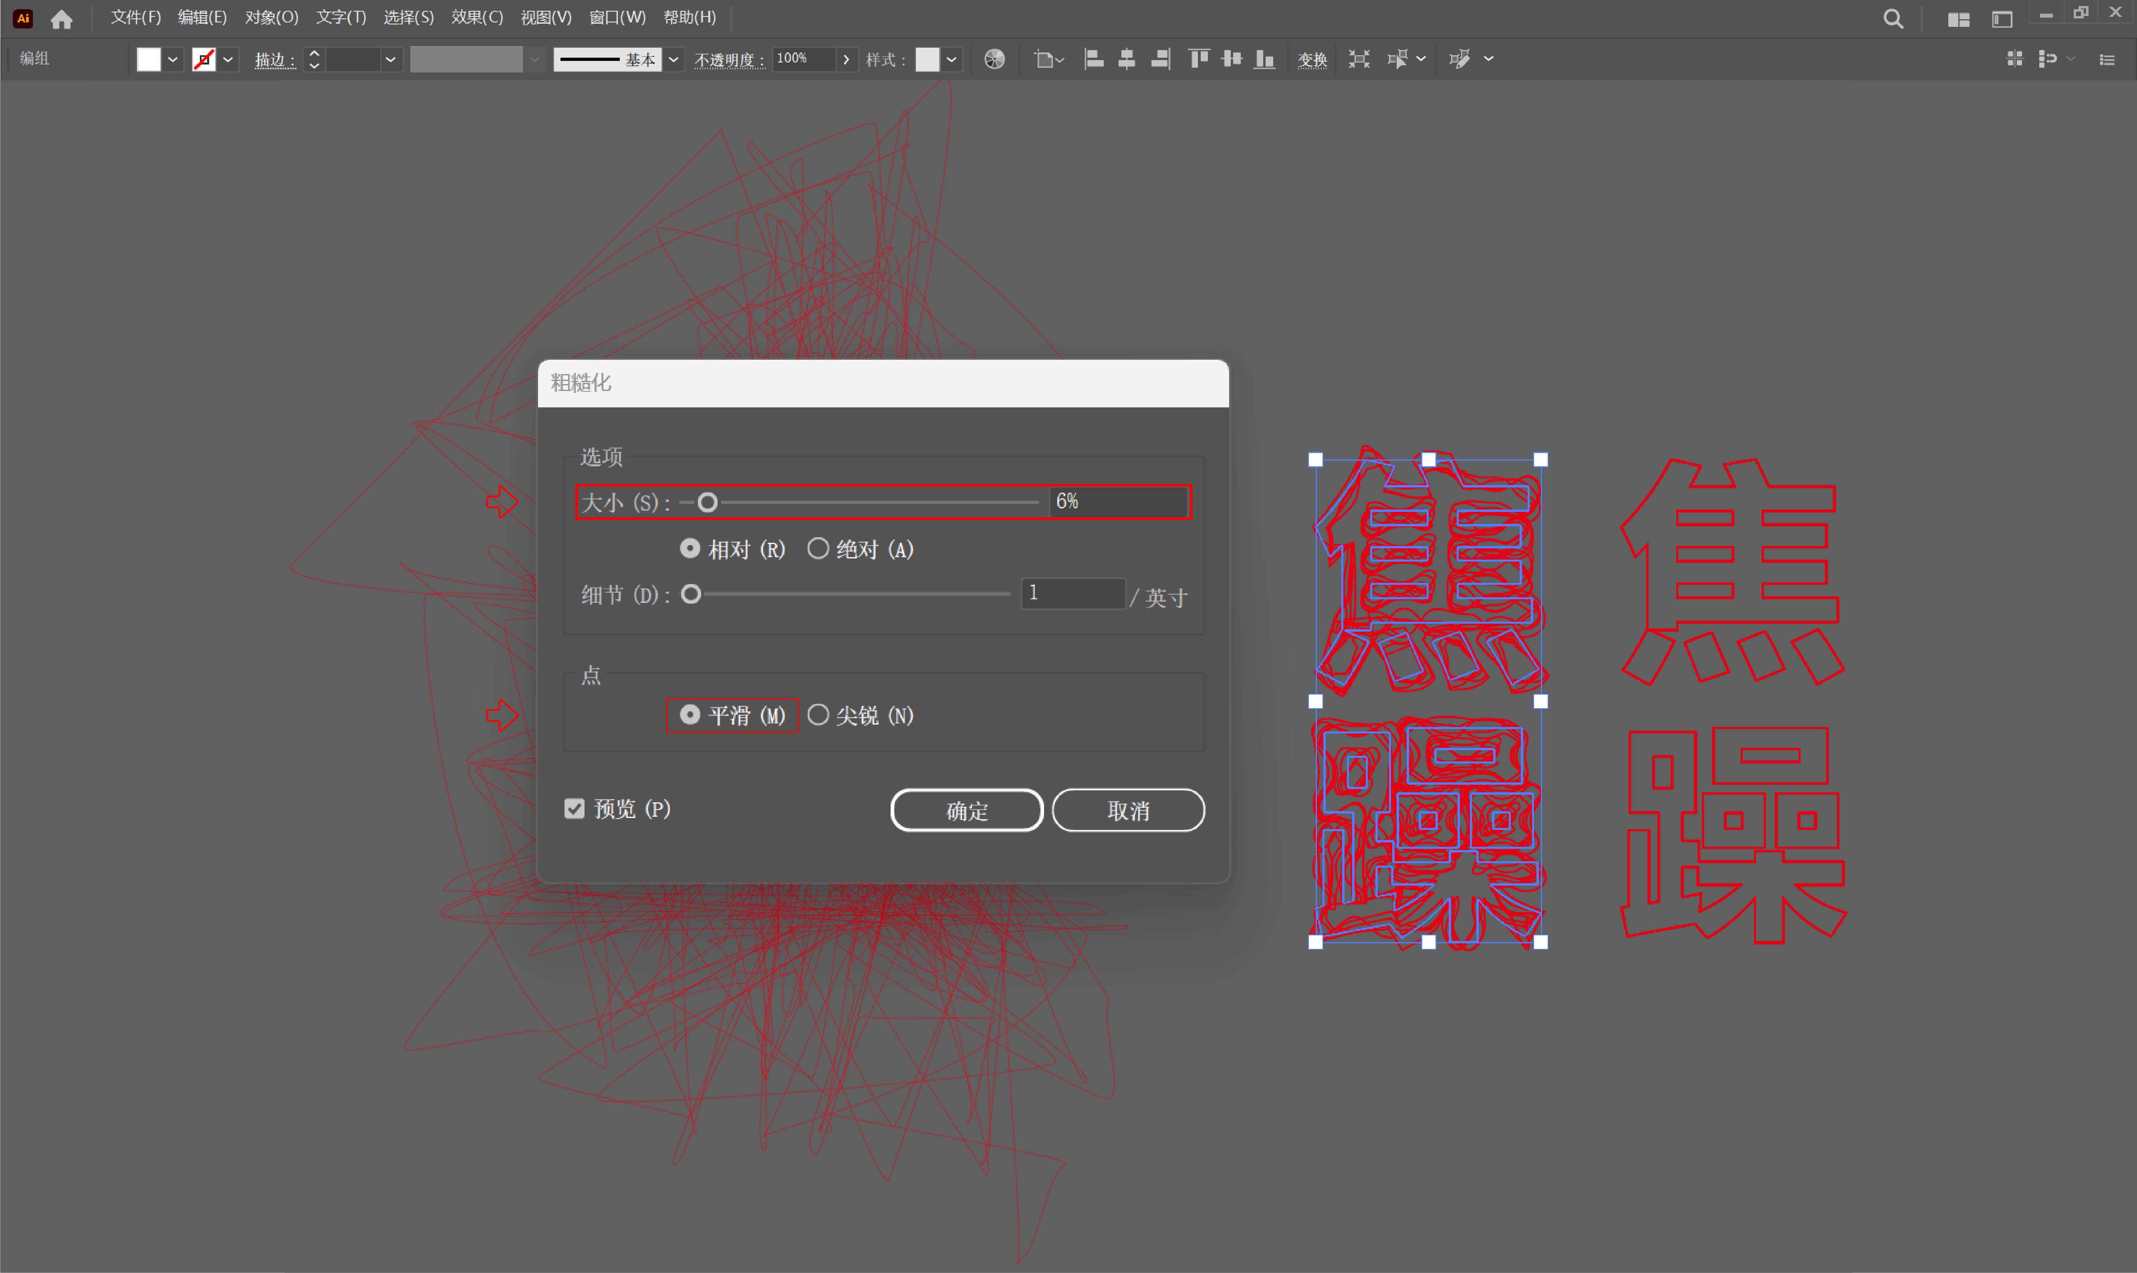
Task: Click the stroke color swatch with red slash
Action: pyautogui.click(x=204, y=59)
